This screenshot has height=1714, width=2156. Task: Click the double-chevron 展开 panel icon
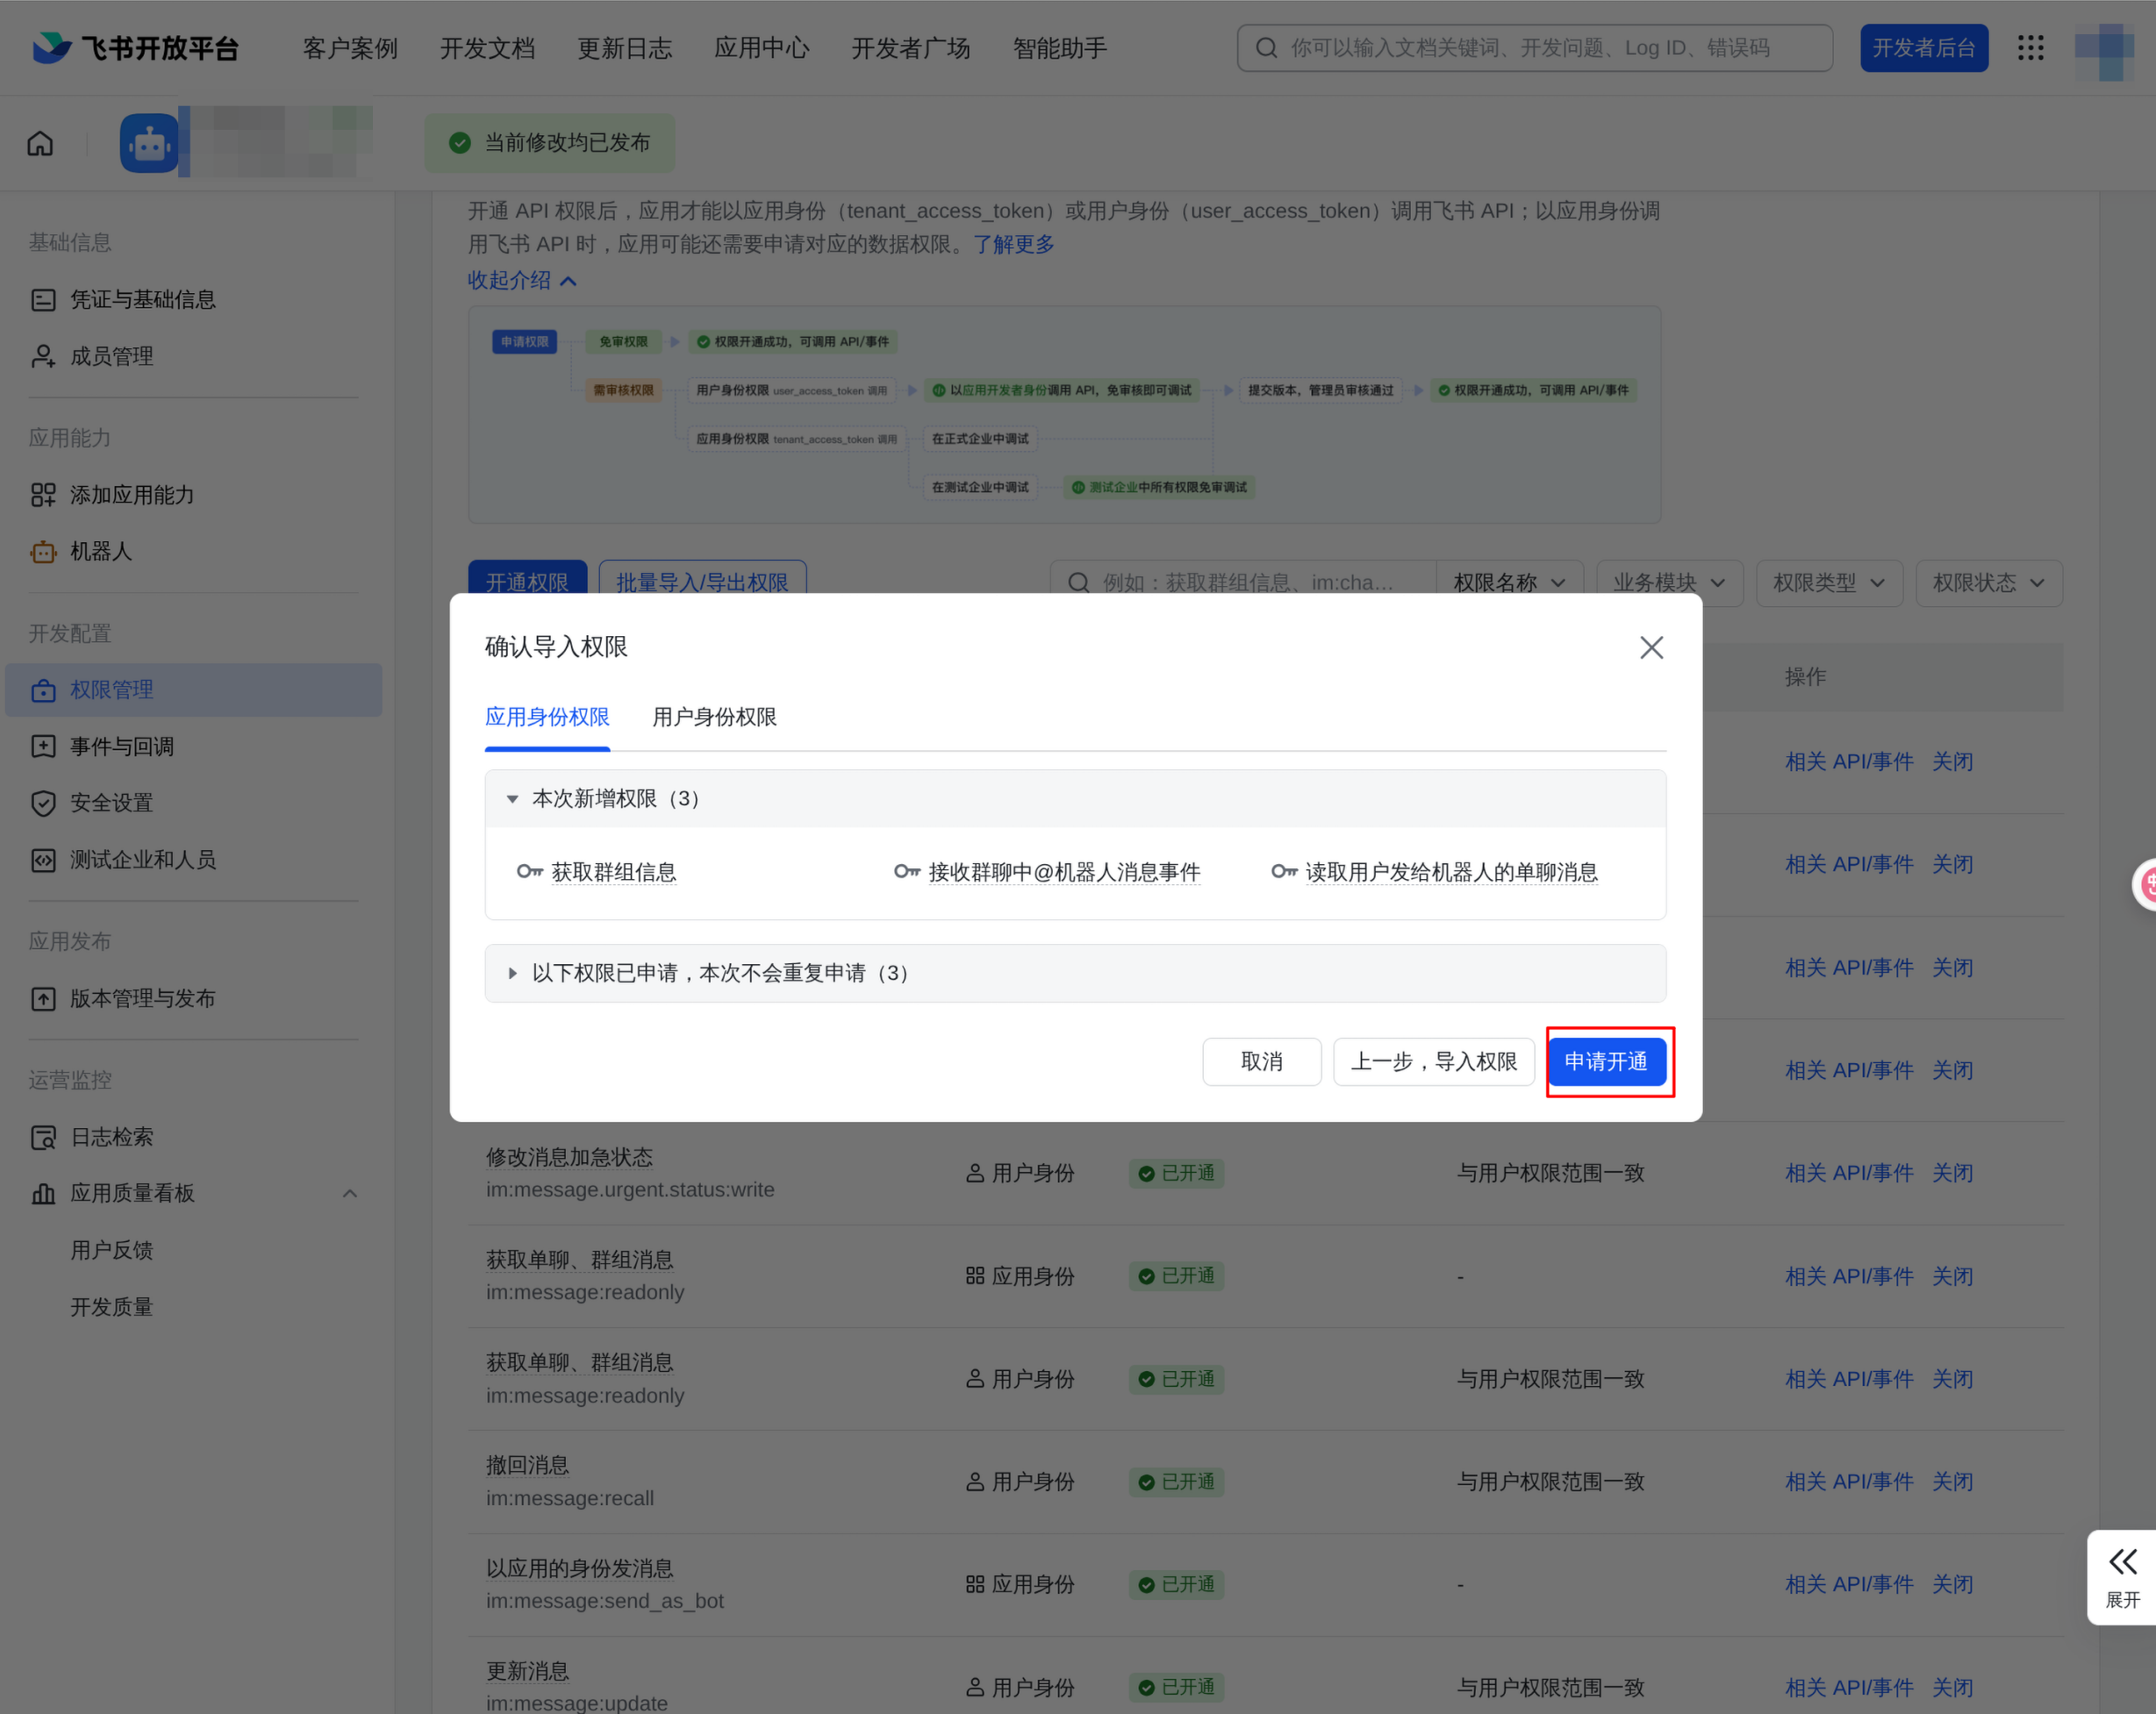(2122, 1576)
